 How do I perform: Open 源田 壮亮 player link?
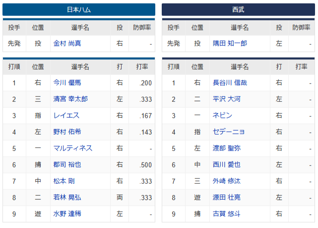(227, 198)
